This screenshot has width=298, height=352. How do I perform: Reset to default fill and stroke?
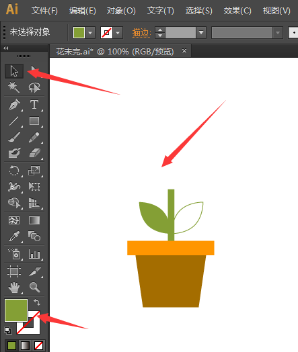(x=8, y=331)
